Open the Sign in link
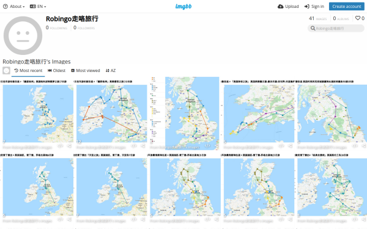The height and width of the screenshot is (229, 367). tap(314, 7)
